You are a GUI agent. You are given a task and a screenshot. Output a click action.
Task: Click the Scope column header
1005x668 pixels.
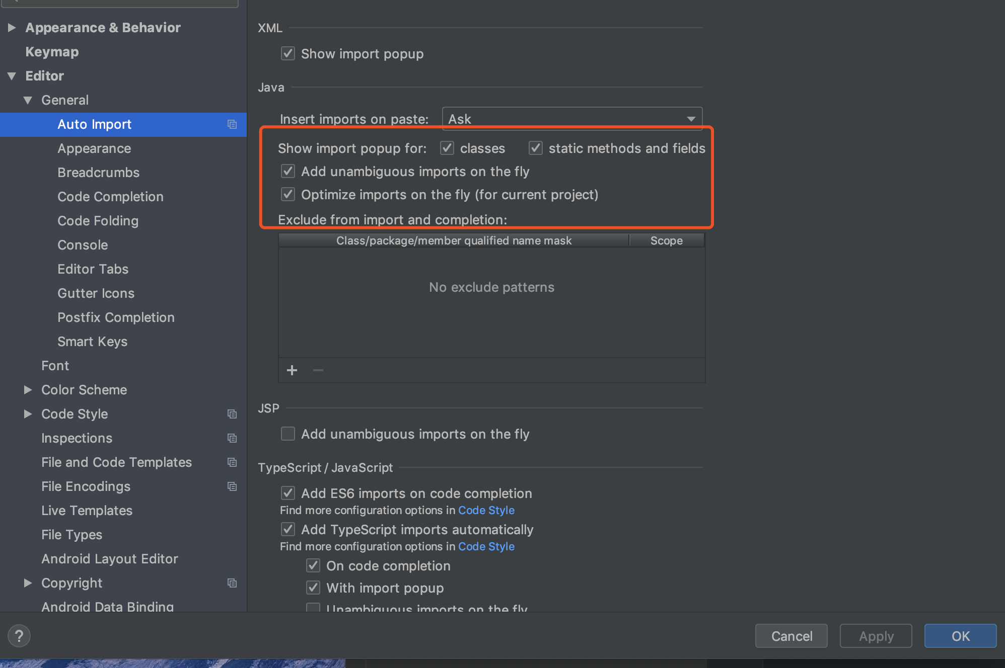coord(666,240)
